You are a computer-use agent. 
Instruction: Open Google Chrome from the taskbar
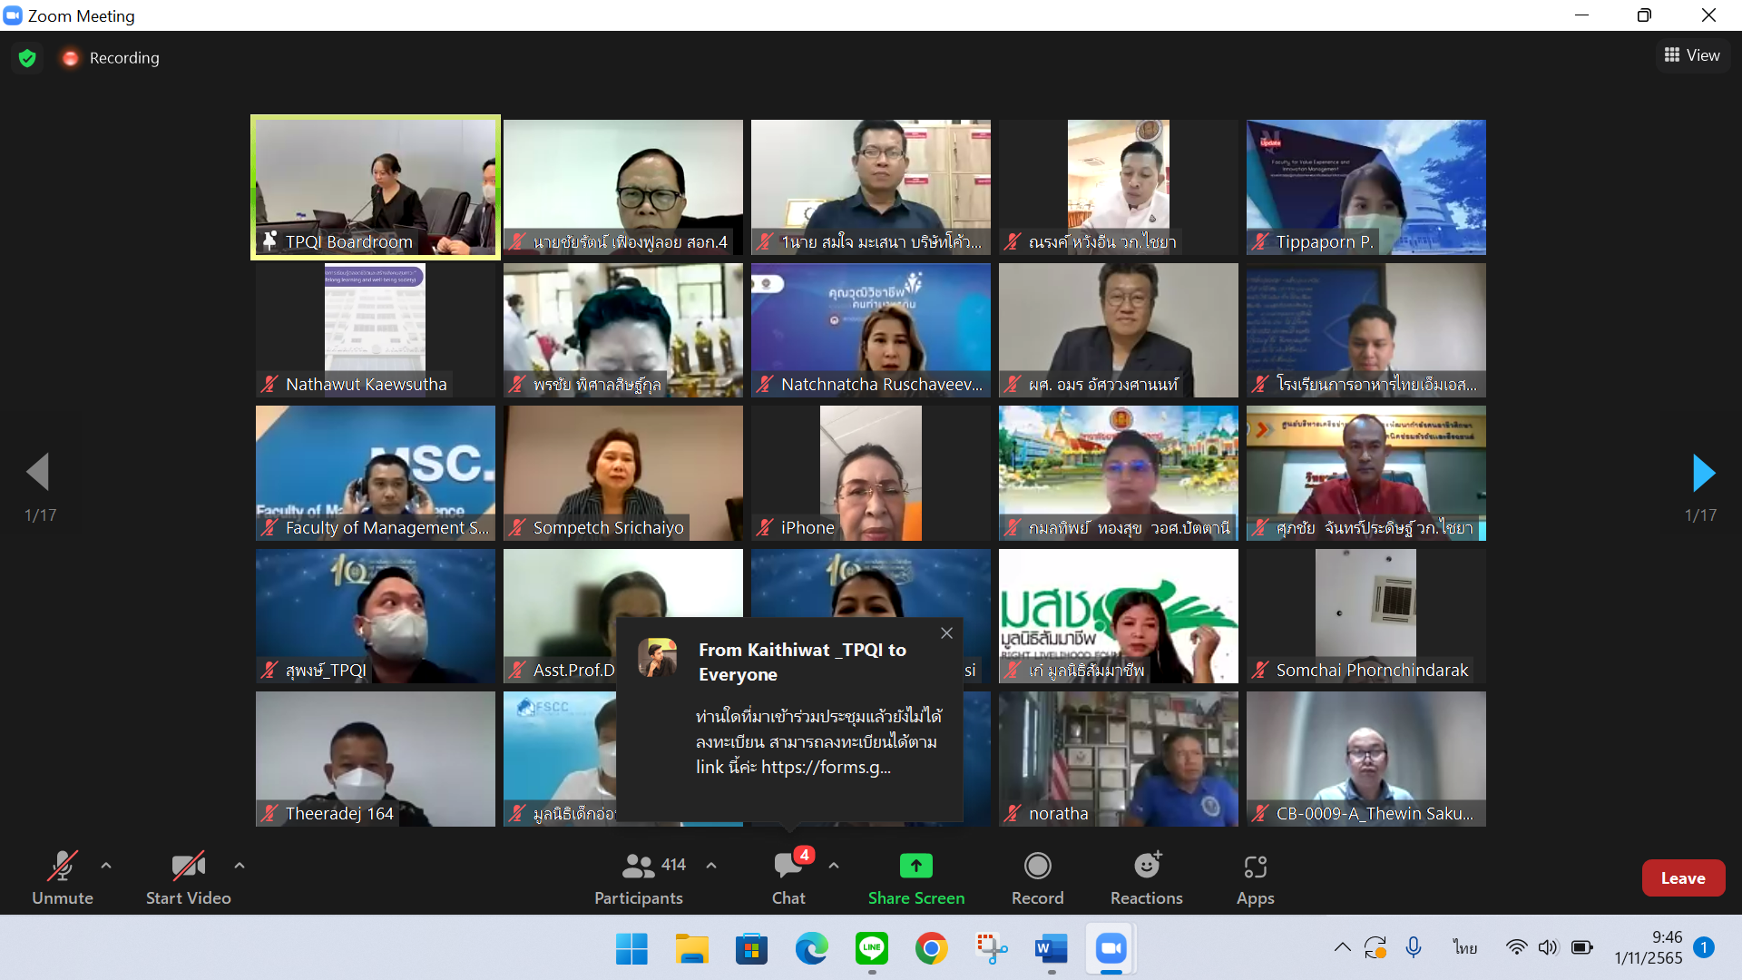point(931,948)
